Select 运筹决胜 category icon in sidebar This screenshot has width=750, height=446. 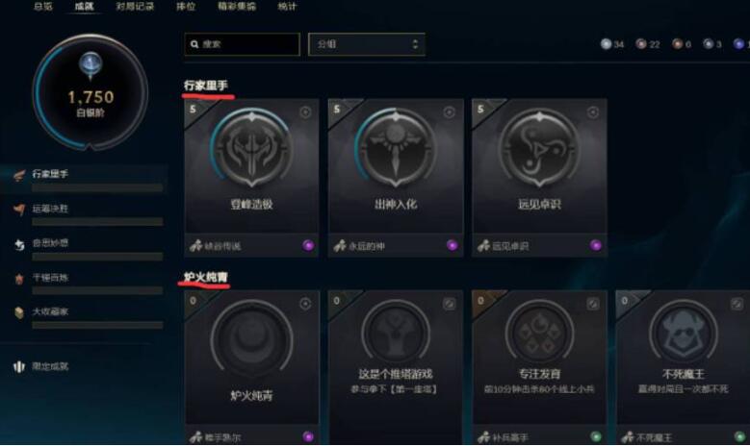tap(18, 210)
